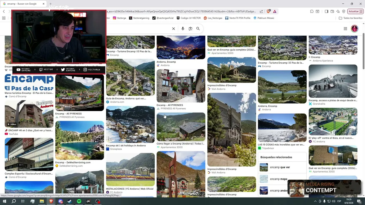Open the 'Encamp ski | ski holidays' image

point(130,124)
